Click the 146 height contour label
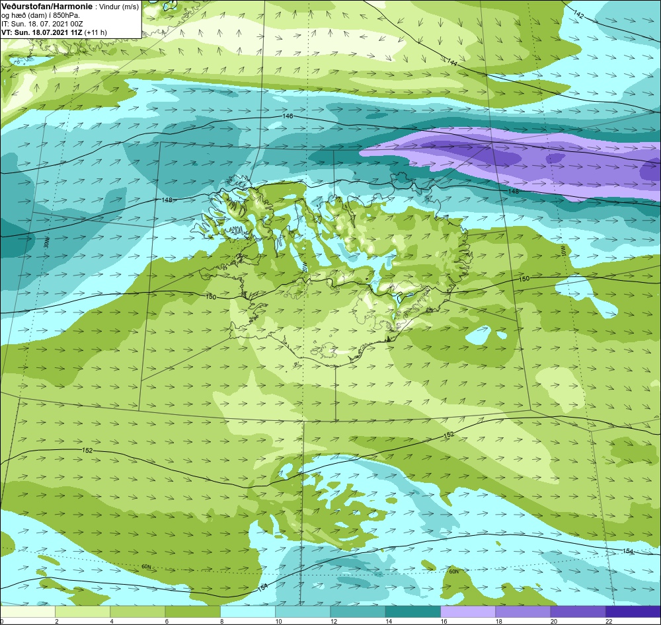The height and width of the screenshot is (625, 661). pyautogui.click(x=288, y=116)
